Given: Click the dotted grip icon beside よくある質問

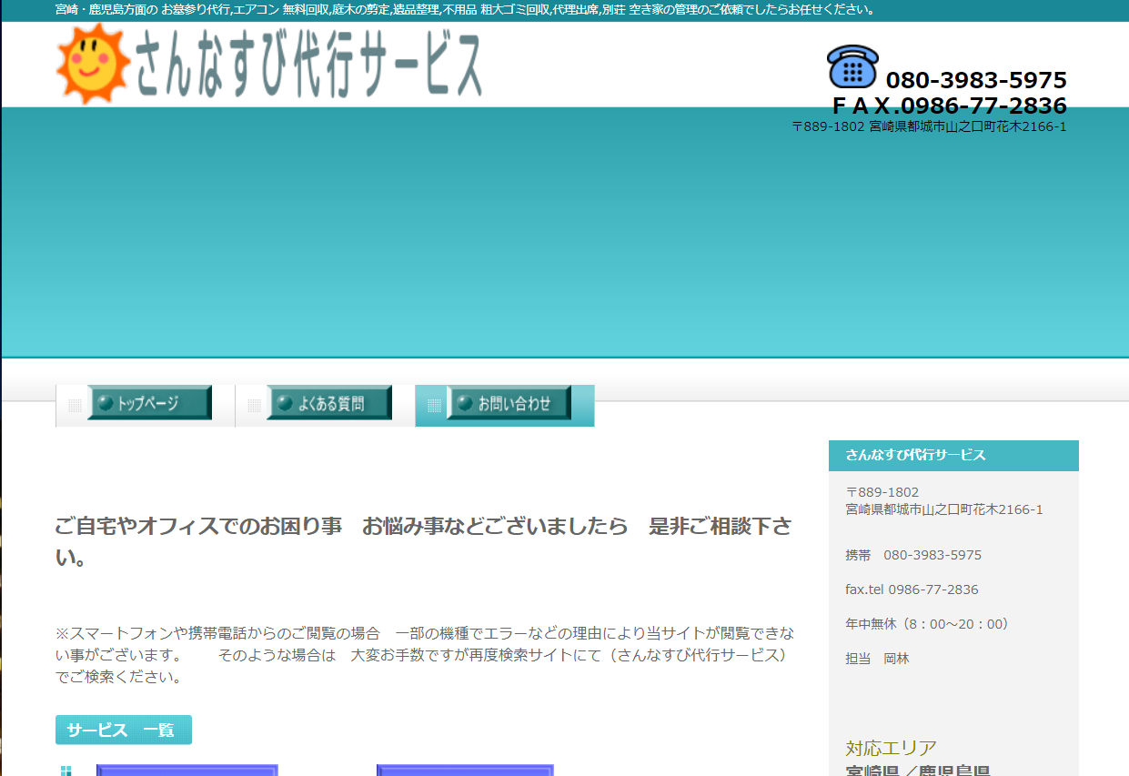Looking at the screenshot, I should [254, 405].
